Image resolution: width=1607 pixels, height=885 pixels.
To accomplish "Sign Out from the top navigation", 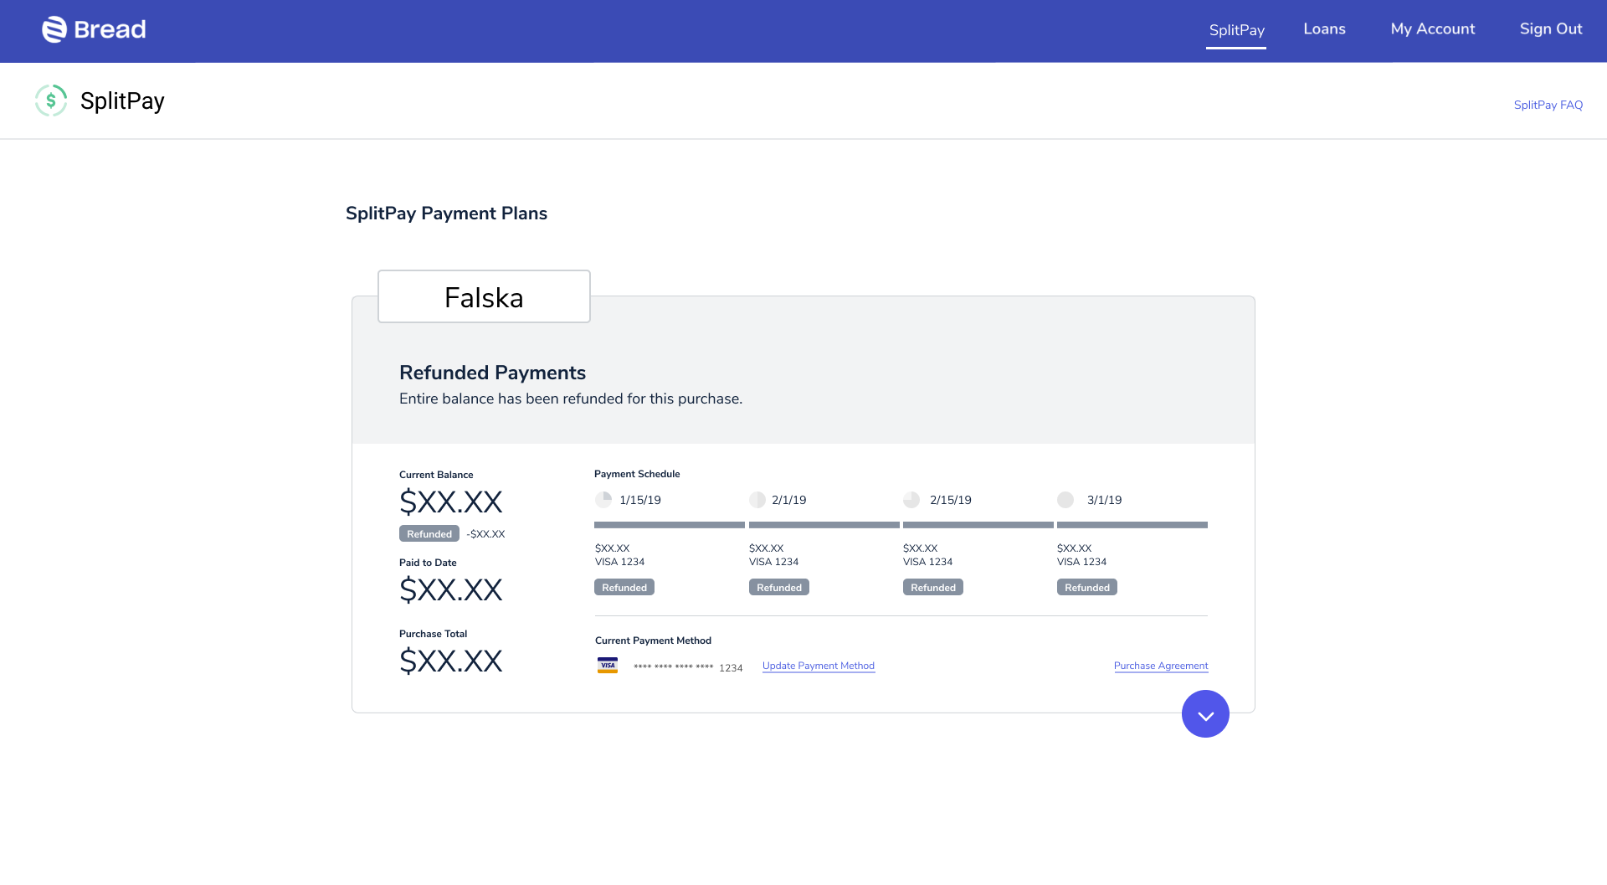I will point(1551,29).
